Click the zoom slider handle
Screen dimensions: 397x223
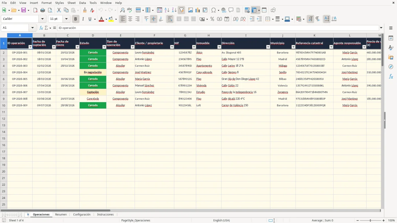pos(371,220)
